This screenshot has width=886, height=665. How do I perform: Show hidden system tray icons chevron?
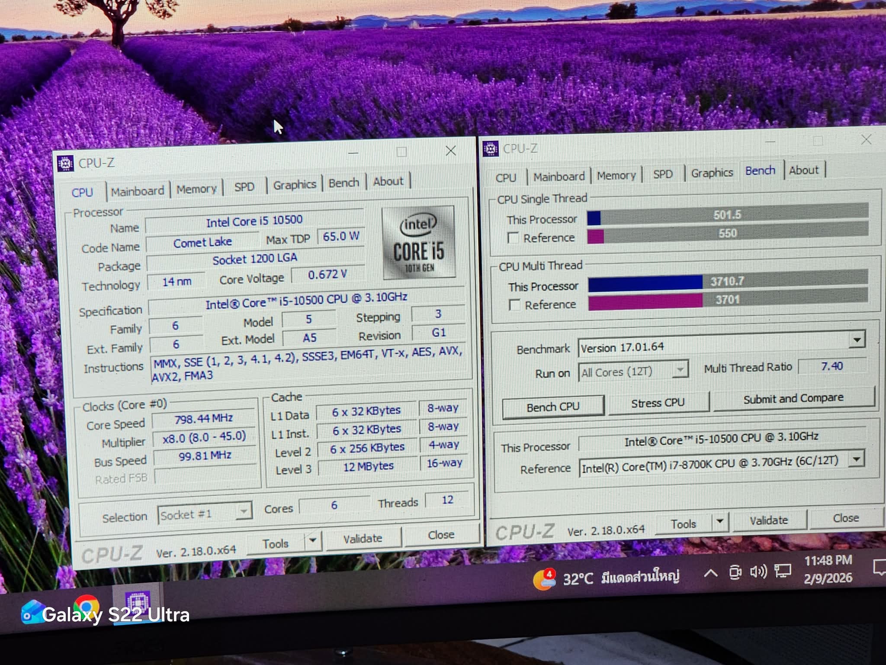710,574
